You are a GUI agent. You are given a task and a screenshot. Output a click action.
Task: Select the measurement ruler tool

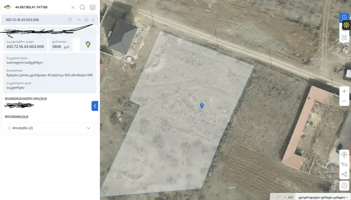click(x=344, y=37)
